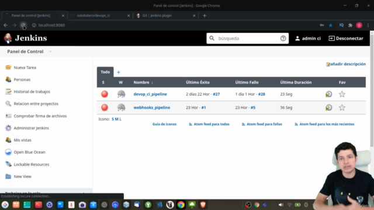
Task: Click weather icon of devop_ci_pipeline row
Action: pyautogui.click(x=121, y=94)
